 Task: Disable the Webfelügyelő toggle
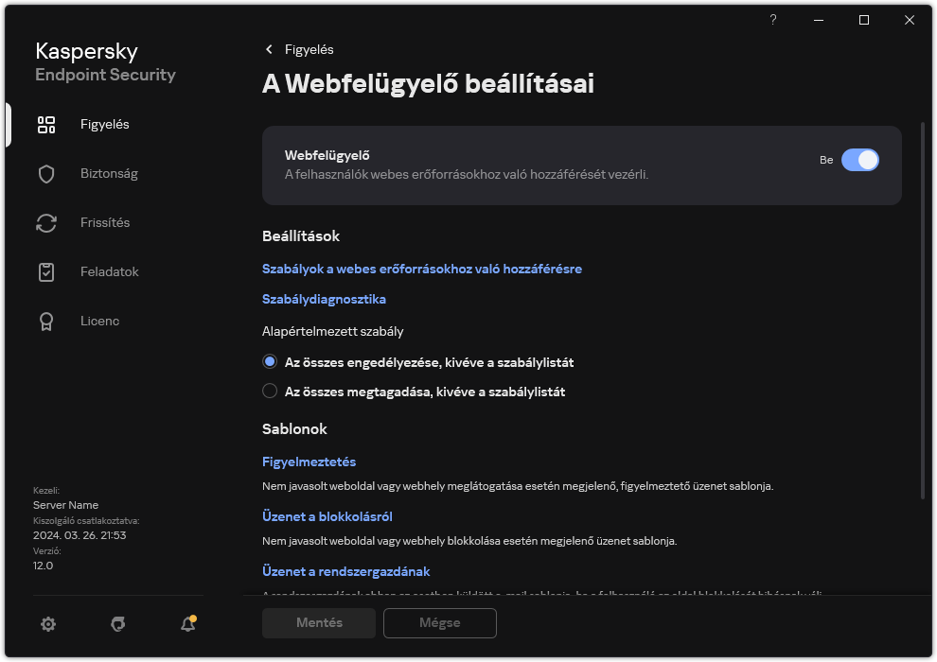(861, 161)
